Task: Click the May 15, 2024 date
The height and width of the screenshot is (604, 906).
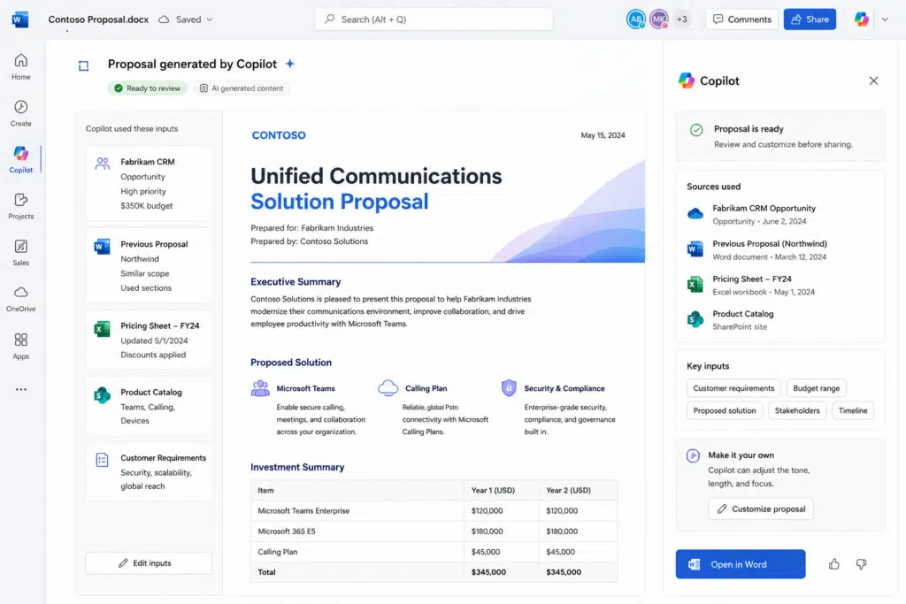Action: pyautogui.click(x=603, y=135)
